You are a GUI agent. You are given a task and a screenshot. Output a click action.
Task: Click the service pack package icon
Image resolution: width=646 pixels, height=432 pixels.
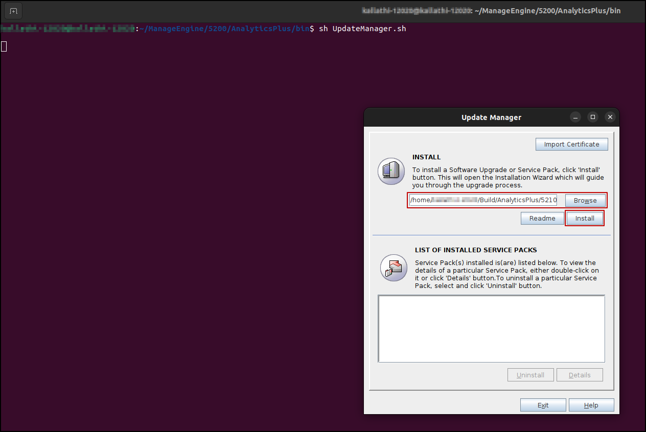pyautogui.click(x=394, y=268)
